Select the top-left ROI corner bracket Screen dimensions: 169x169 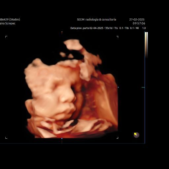coord(6,37)
